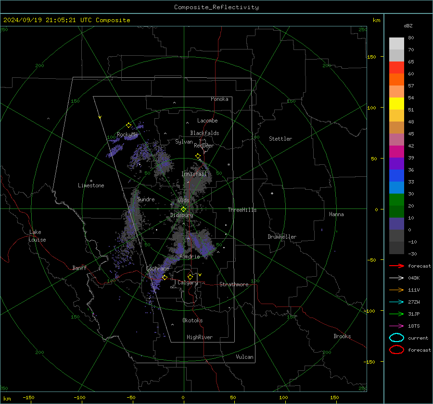Select the dark orange 60-57 dBZ swatch
The width and height of the screenshot is (433, 404).
point(396,79)
